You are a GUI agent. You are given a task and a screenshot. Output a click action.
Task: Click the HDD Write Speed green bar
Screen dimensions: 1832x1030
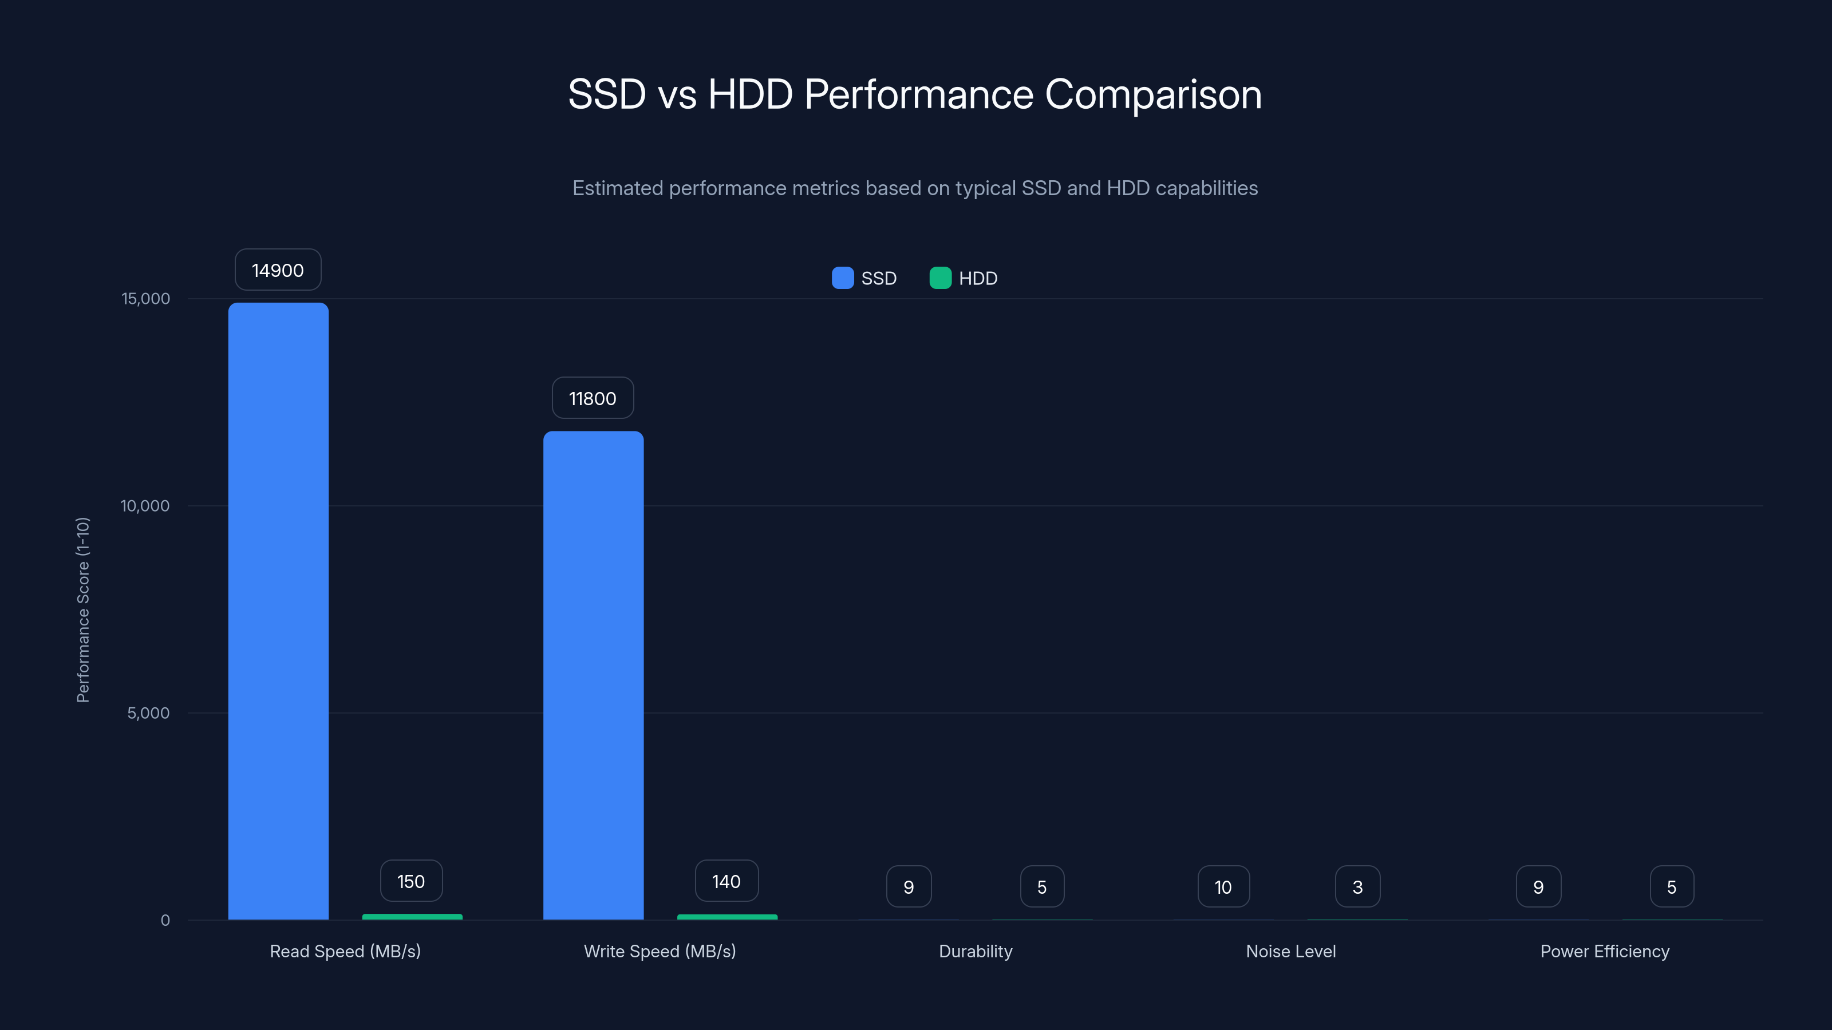click(727, 917)
